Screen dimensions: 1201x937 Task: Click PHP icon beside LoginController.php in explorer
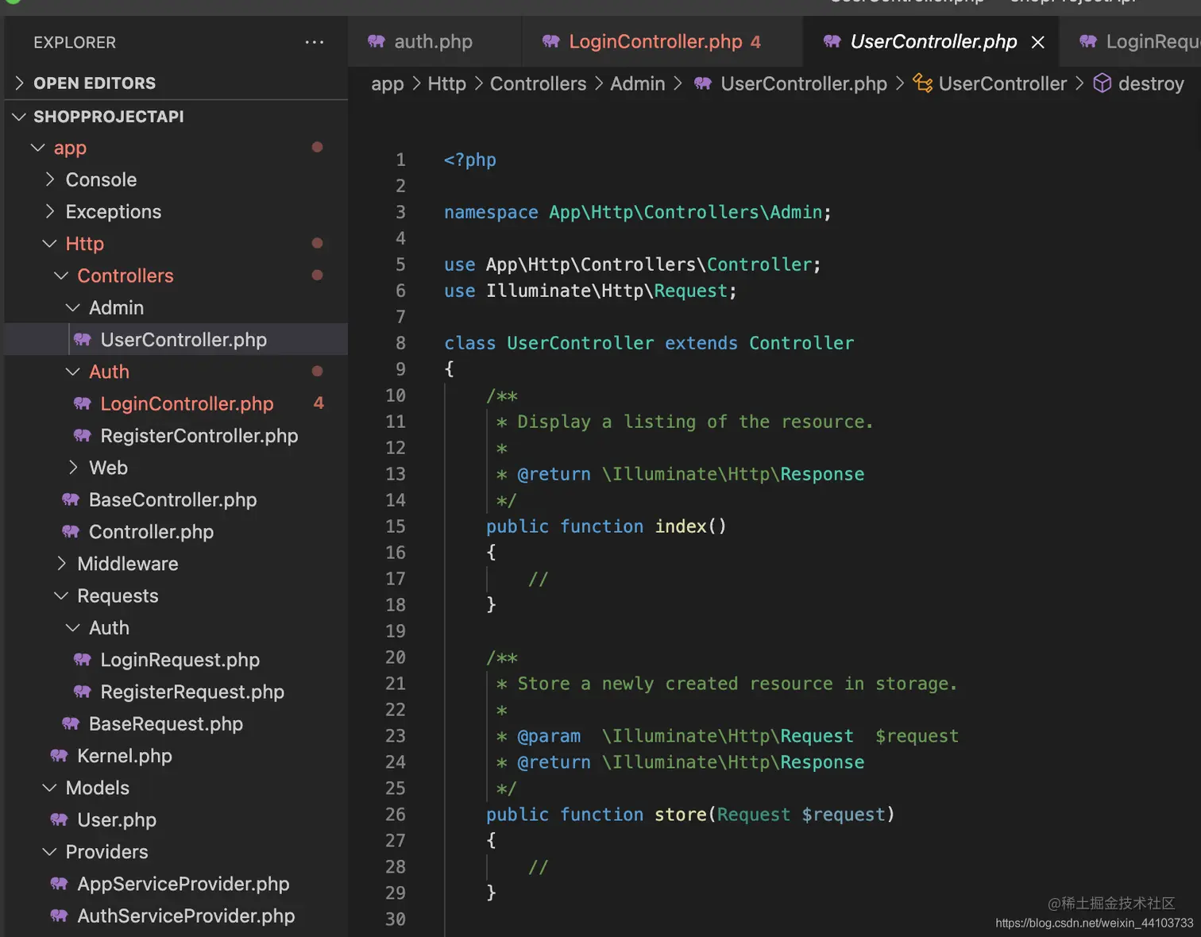click(x=83, y=403)
